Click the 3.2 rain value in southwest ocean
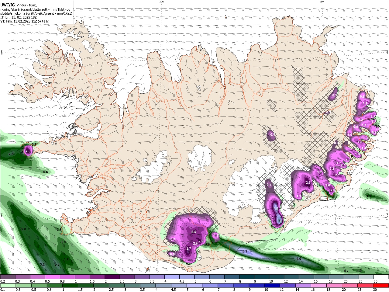Screen dimensions: 389x292 pyautogui.click(x=42, y=265)
